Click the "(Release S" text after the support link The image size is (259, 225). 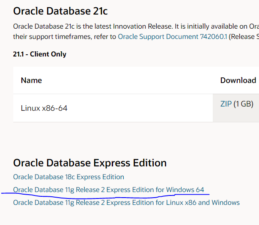tap(244, 37)
